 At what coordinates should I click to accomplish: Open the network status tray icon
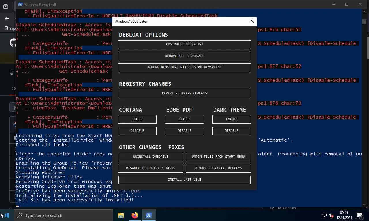324,215
